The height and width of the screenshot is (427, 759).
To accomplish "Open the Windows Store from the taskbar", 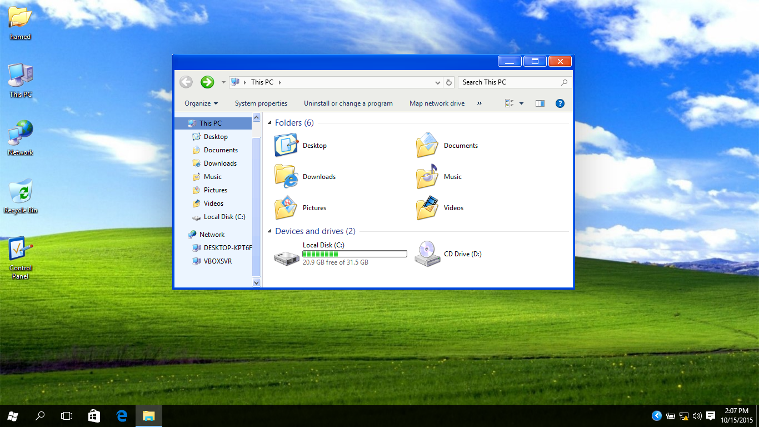I will [94, 415].
